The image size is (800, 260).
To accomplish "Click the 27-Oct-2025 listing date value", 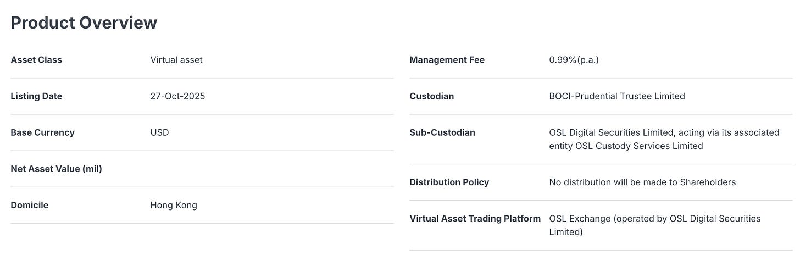I will pyautogui.click(x=177, y=96).
